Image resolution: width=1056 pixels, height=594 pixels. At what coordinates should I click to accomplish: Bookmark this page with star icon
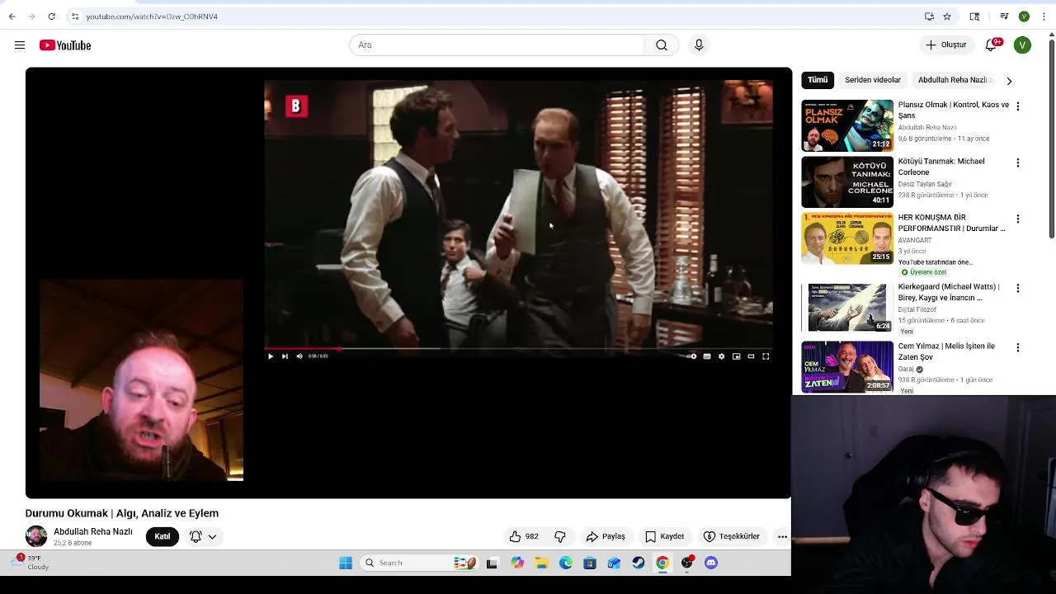tap(947, 16)
